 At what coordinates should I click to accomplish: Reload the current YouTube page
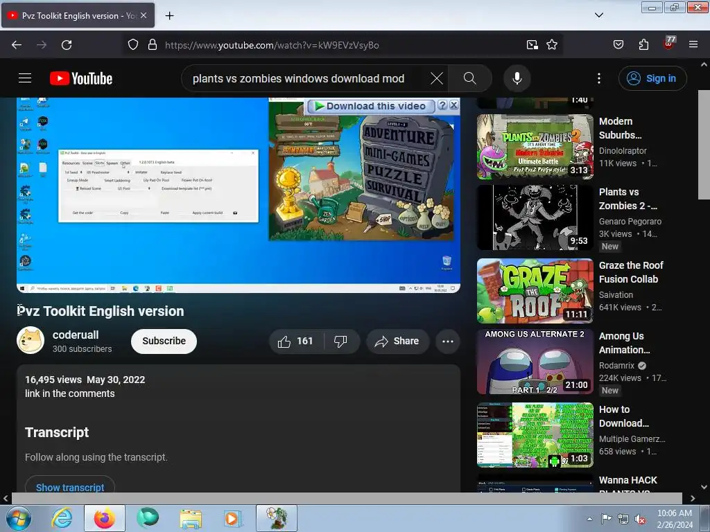coord(67,45)
